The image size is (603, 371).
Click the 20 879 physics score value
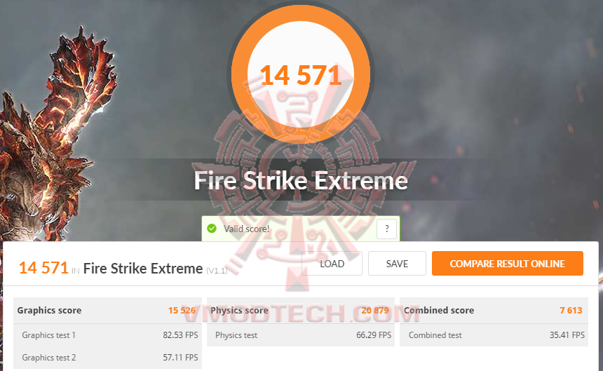(x=375, y=310)
